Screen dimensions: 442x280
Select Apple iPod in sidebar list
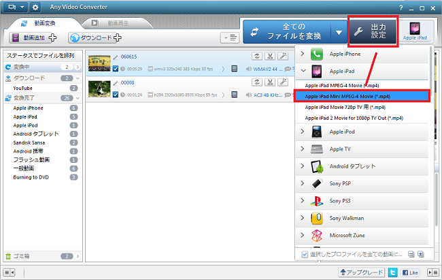(x=25, y=125)
